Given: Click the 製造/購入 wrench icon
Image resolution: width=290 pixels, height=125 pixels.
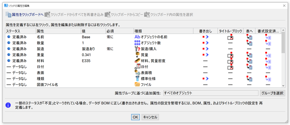Looking at the screenshot, I should coord(137,49).
